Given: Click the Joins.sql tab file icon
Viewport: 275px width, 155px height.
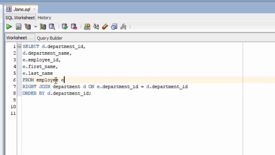Looking at the screenshot, I should tap(9, 9).
